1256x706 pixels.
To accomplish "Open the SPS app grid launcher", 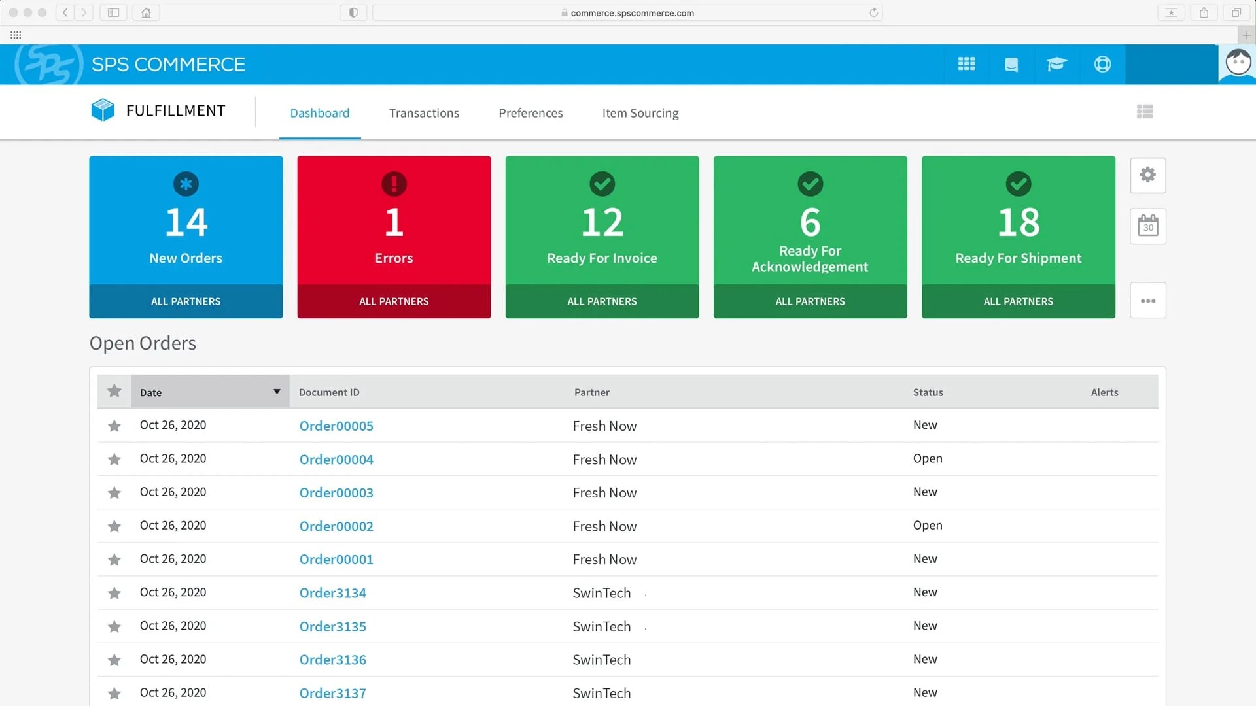I will 966,64.
